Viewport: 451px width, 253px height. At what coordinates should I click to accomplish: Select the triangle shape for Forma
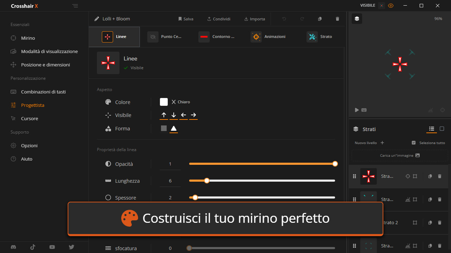point(173,129)
